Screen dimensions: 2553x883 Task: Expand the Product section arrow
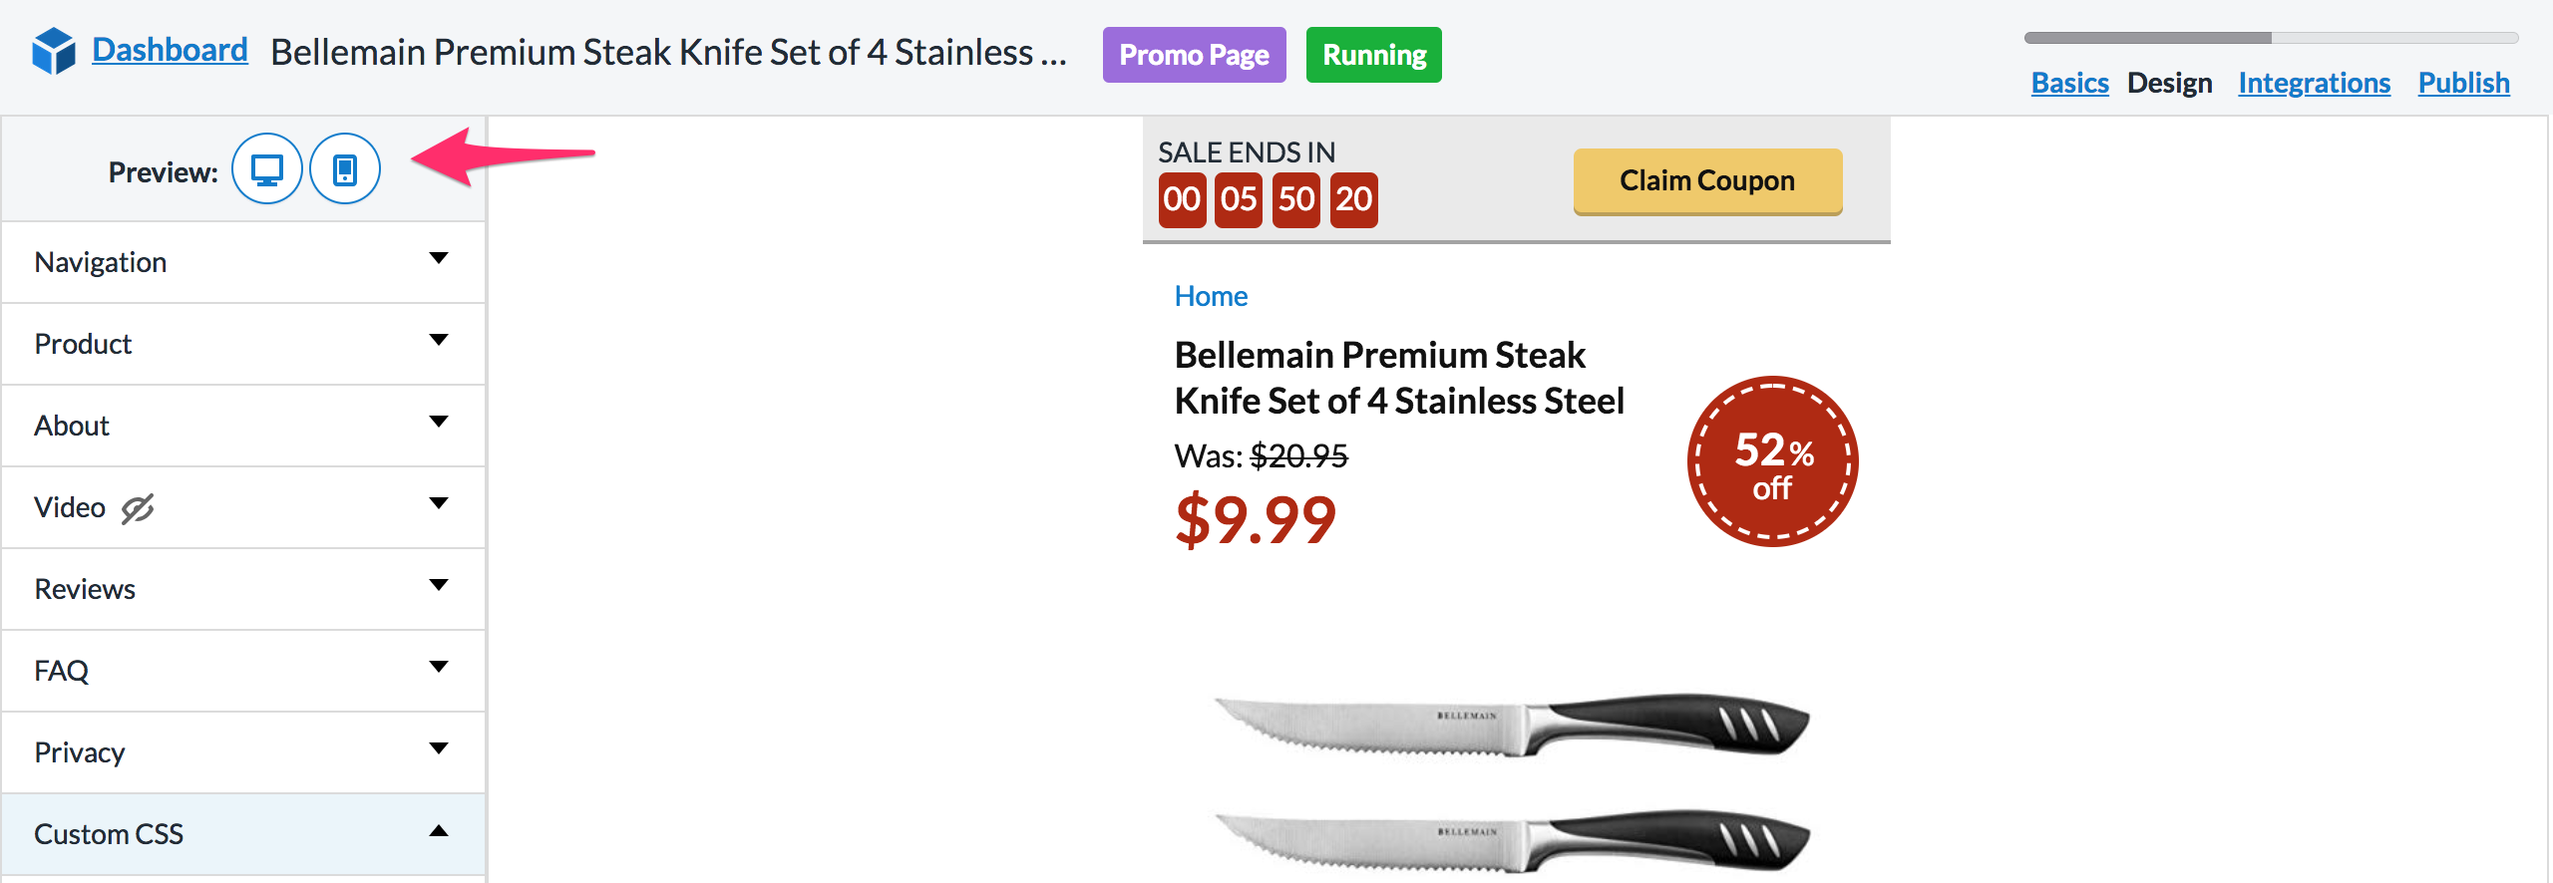(438, 341)
